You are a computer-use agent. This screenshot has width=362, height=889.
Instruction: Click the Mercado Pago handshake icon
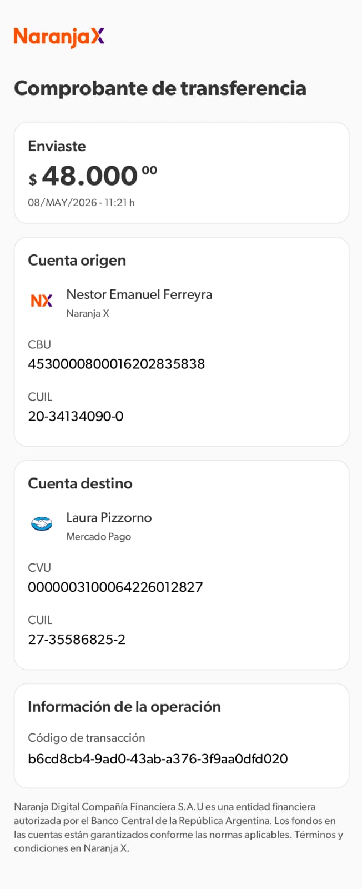[x=42, y=523]
